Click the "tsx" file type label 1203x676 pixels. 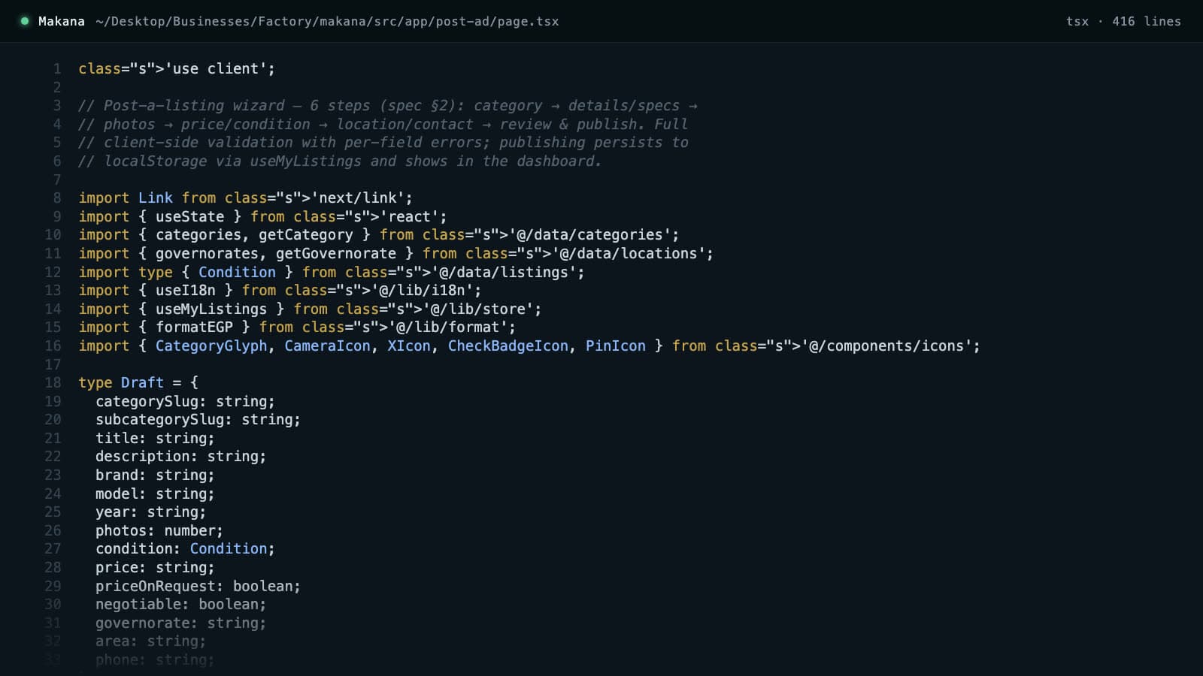coord(1077,21)
